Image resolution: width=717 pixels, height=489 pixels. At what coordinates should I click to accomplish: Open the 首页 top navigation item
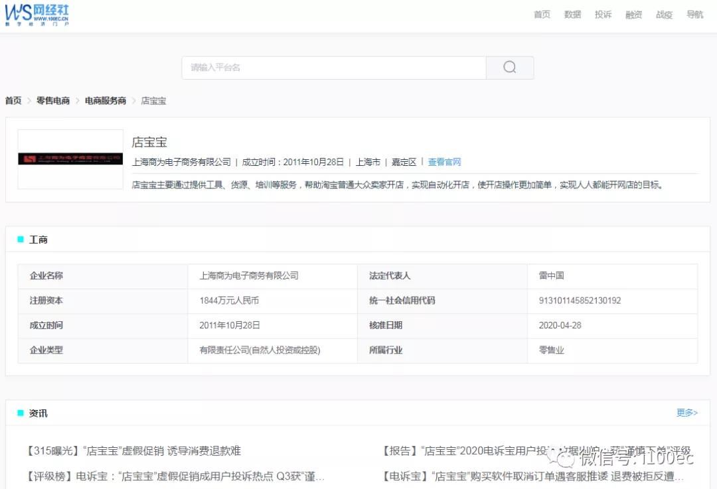(542, 15)
